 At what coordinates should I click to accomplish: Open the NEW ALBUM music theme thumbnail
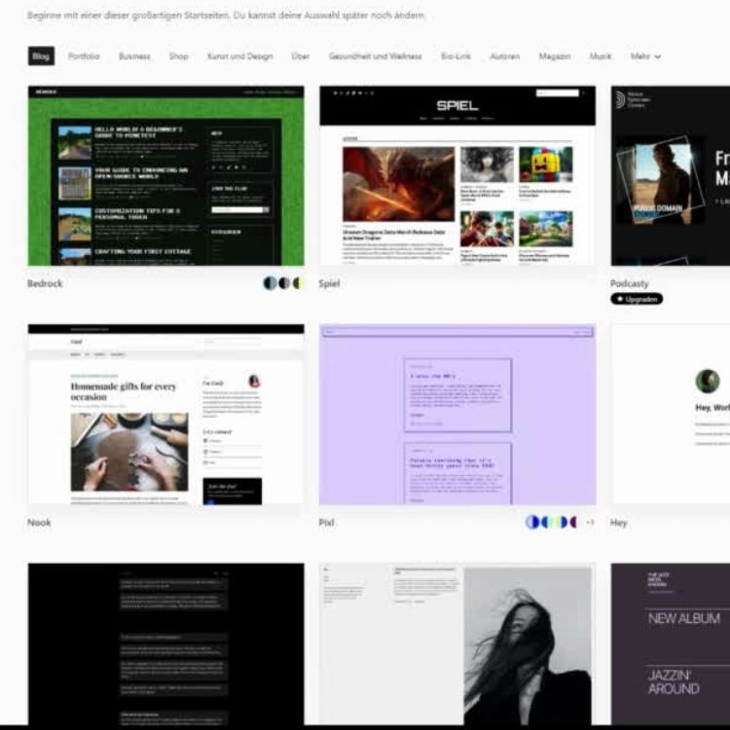[x=671, y=644]
